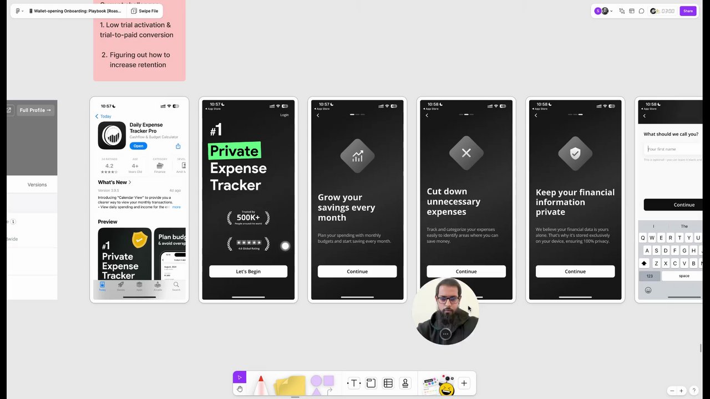This screenshot has width=710, height=399.
Task: Click the growth chart diamond icon
Action: 357,156
